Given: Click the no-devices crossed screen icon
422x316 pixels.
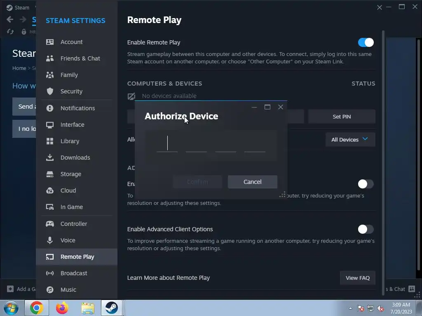Looking at the screenshot, I should [x=131, y=96].
